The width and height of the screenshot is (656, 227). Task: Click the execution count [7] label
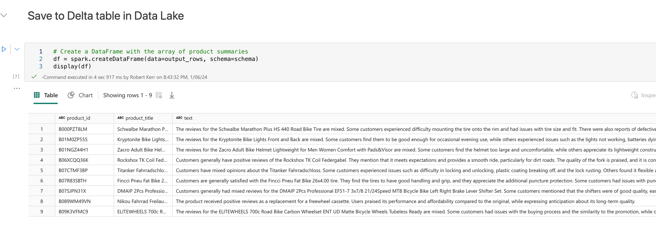click(16, 77)
